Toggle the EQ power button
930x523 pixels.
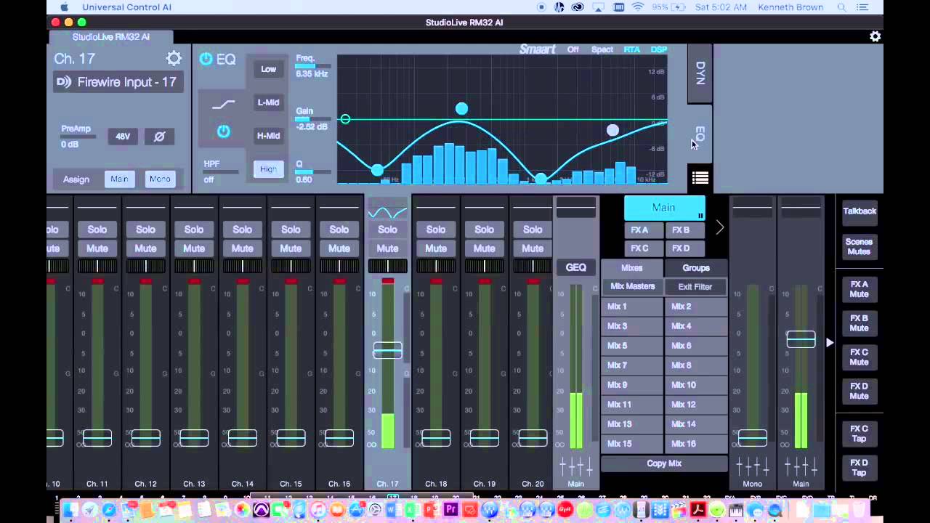pos(206,59)
